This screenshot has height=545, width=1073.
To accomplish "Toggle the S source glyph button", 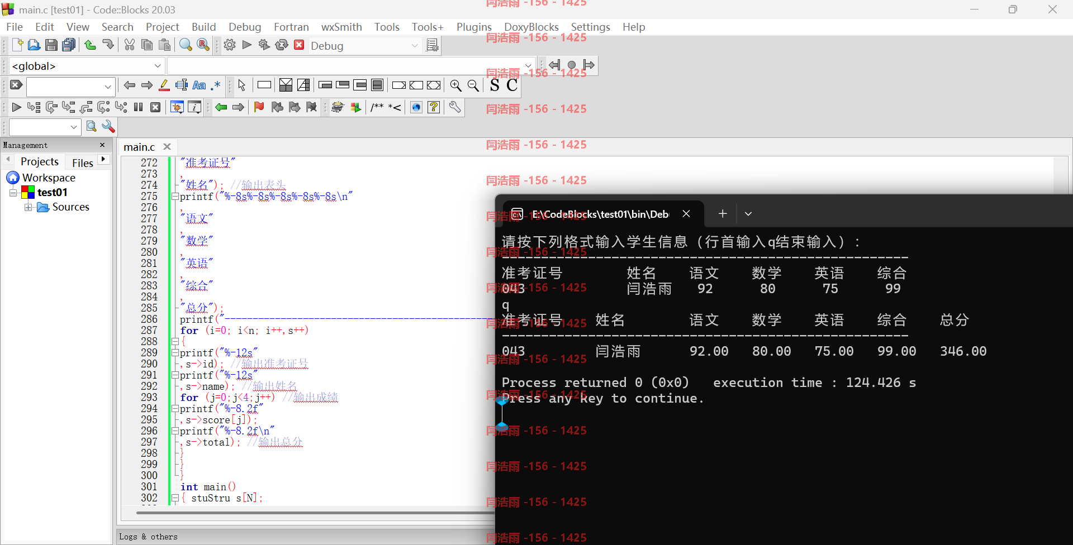I will [x=495, y=85].
